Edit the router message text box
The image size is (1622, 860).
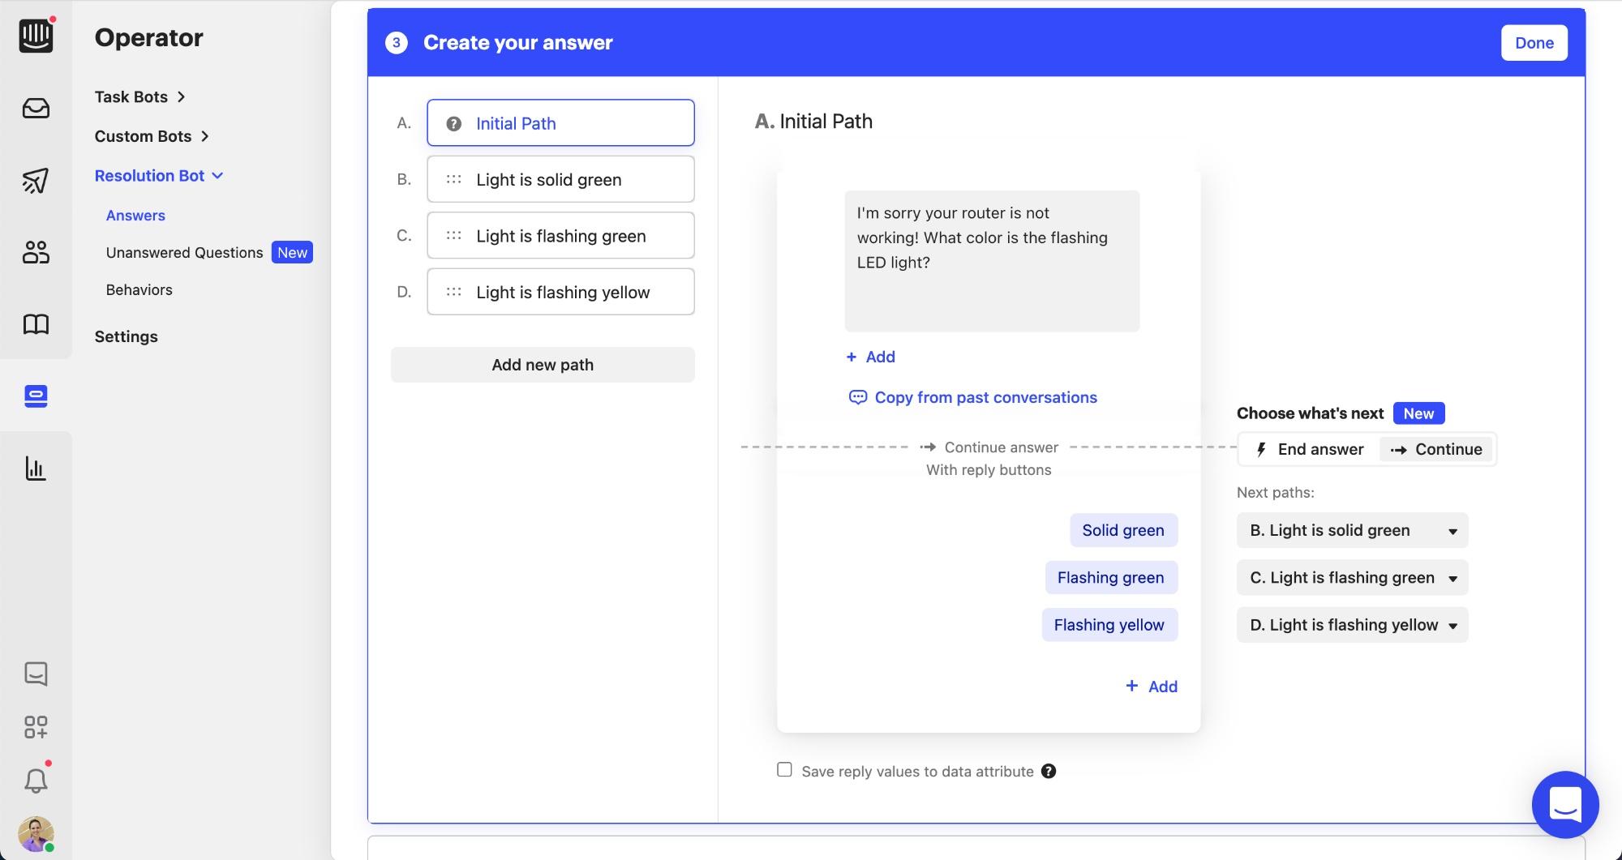click(x=992, y=261)
